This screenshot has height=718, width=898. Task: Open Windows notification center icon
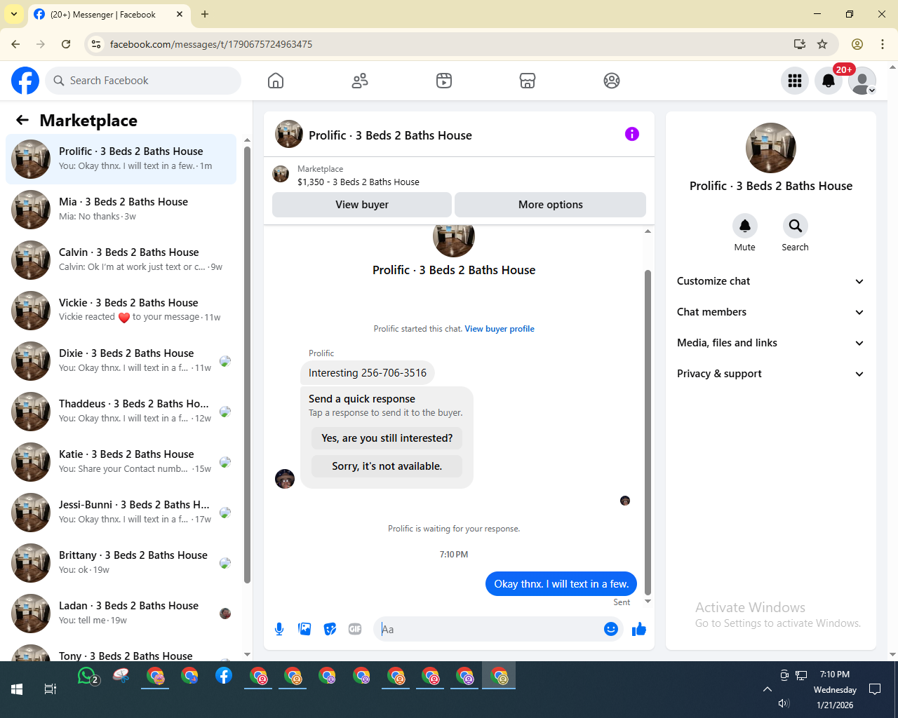click(875, 689)
